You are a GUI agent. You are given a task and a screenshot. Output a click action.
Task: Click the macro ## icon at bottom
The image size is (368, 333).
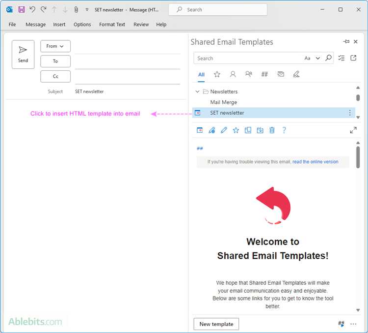[x=341, y=324]
